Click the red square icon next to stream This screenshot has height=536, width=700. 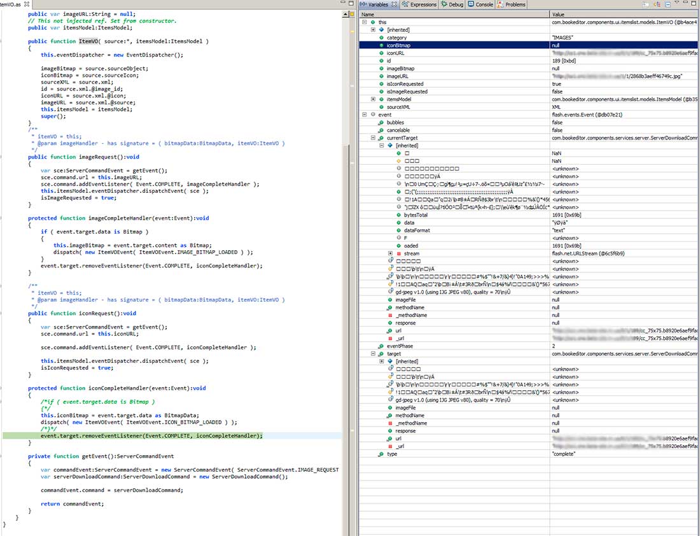coord(398,253)
